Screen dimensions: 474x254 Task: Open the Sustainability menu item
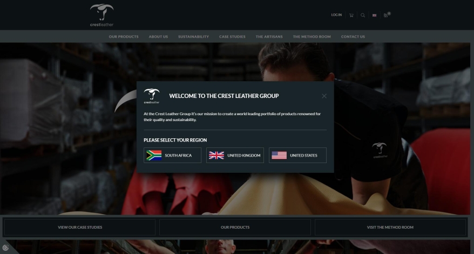193,37
